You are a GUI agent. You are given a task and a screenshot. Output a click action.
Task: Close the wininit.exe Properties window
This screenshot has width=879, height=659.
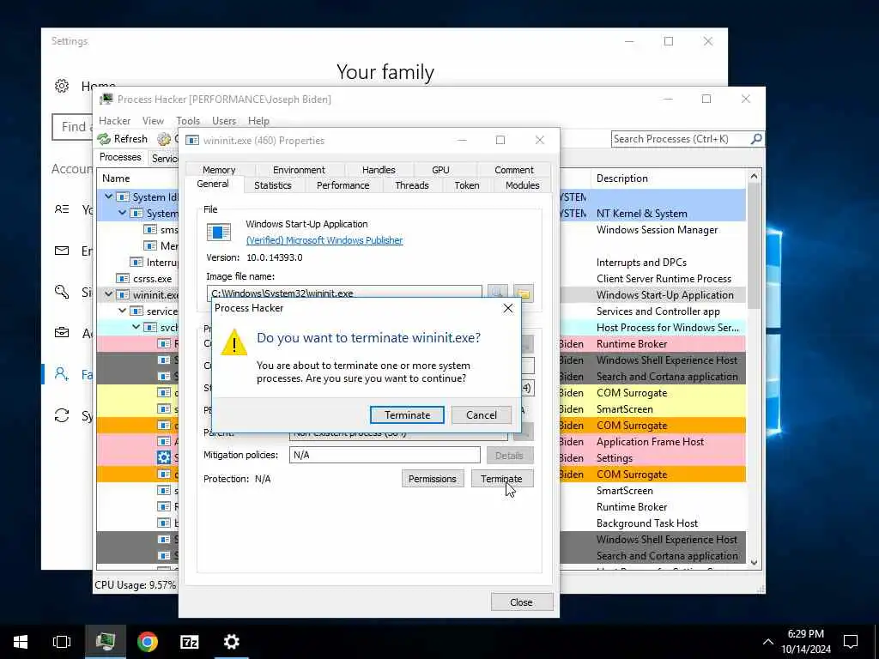pos(539,140)
